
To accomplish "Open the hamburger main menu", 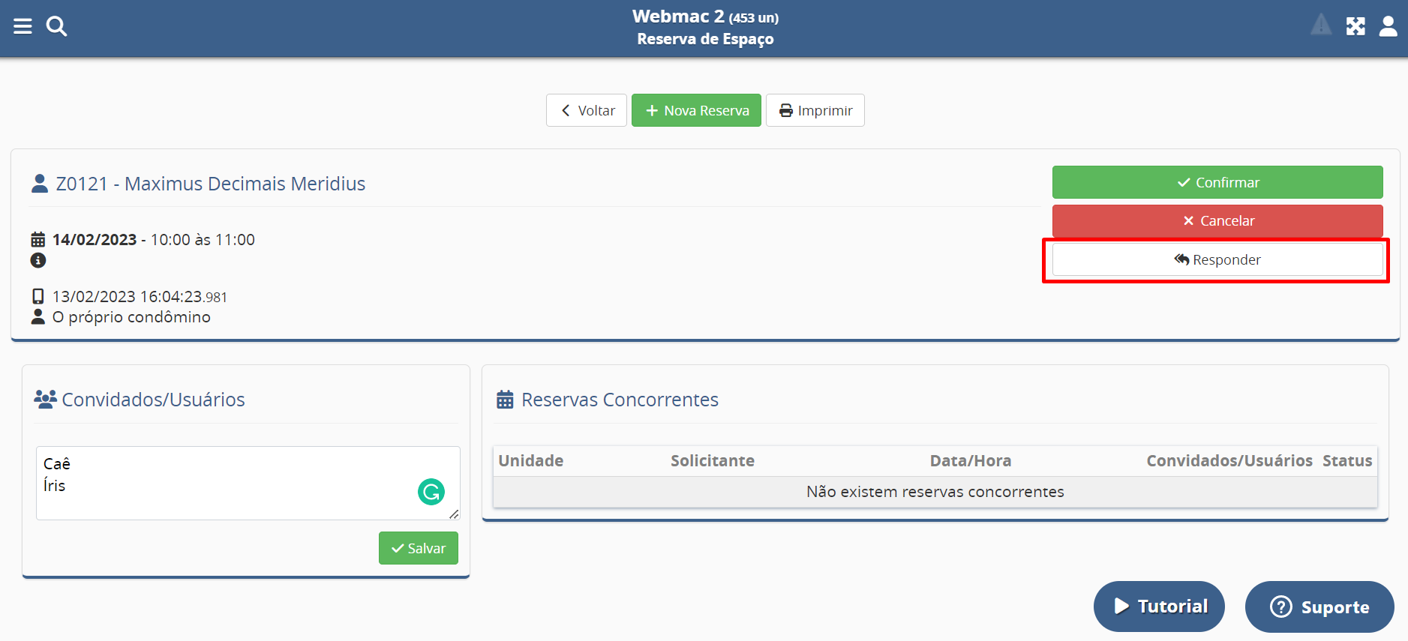I will 23,26.
